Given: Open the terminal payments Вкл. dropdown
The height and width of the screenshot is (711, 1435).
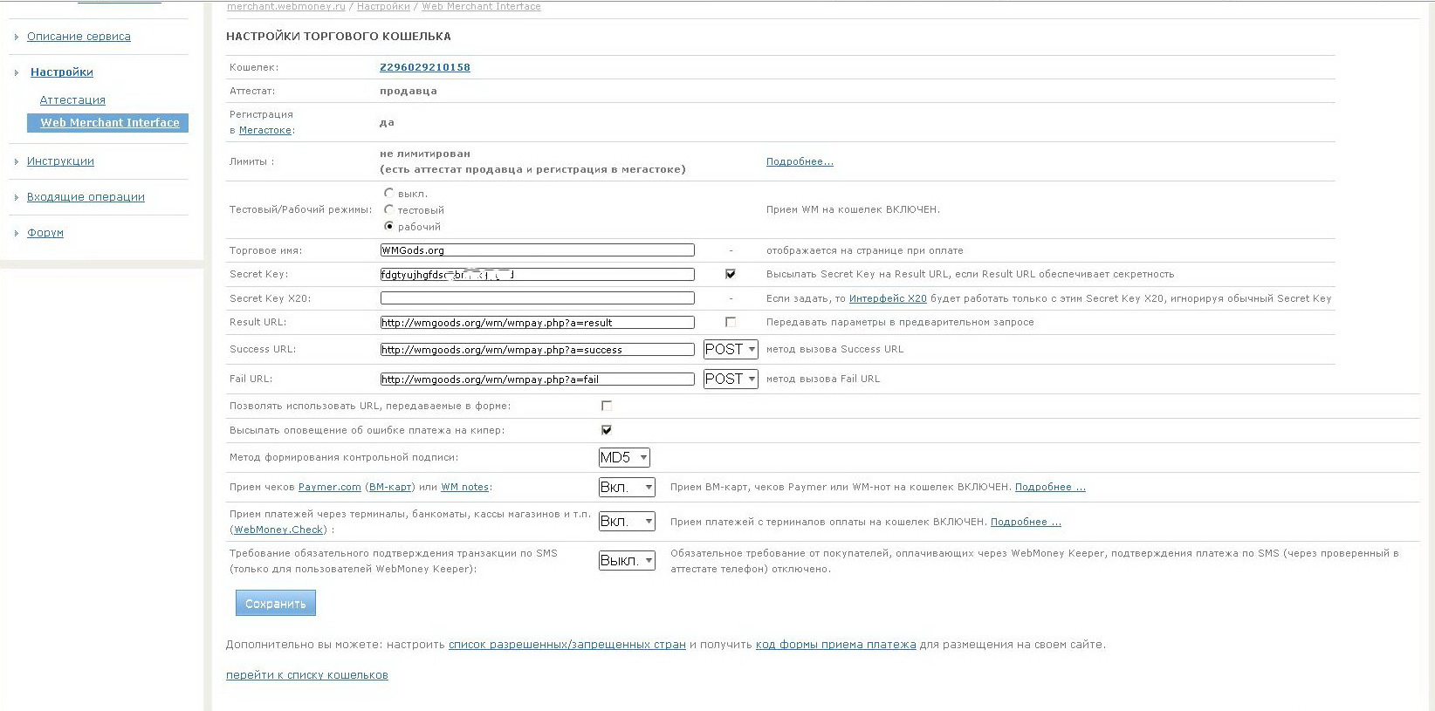Looking at the screenshot, I should (x=627, y=521).
